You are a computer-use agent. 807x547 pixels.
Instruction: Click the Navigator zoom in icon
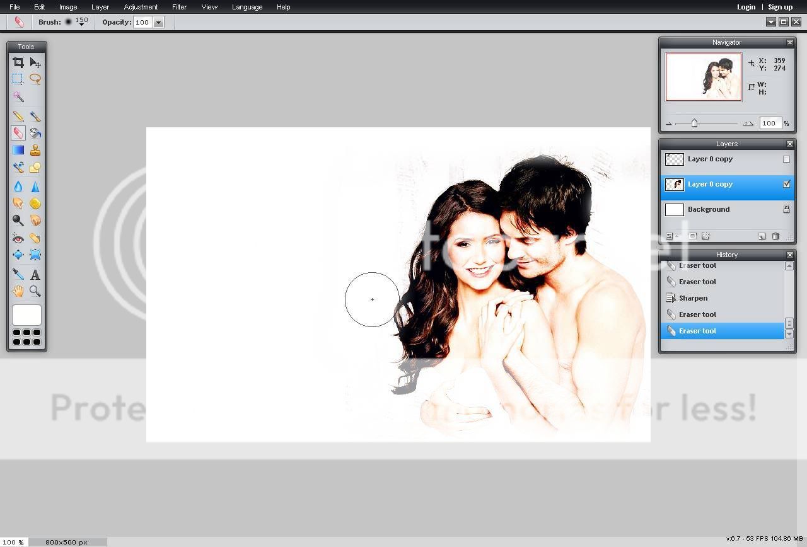(748, 124)
